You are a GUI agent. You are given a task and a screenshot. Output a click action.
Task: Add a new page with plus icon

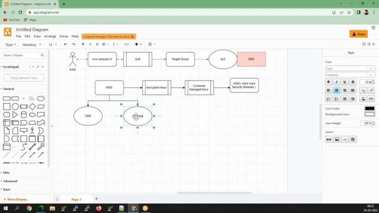click(97, 199)
